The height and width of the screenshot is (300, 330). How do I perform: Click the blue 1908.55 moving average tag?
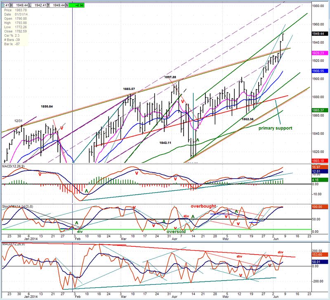coord(320,71)
